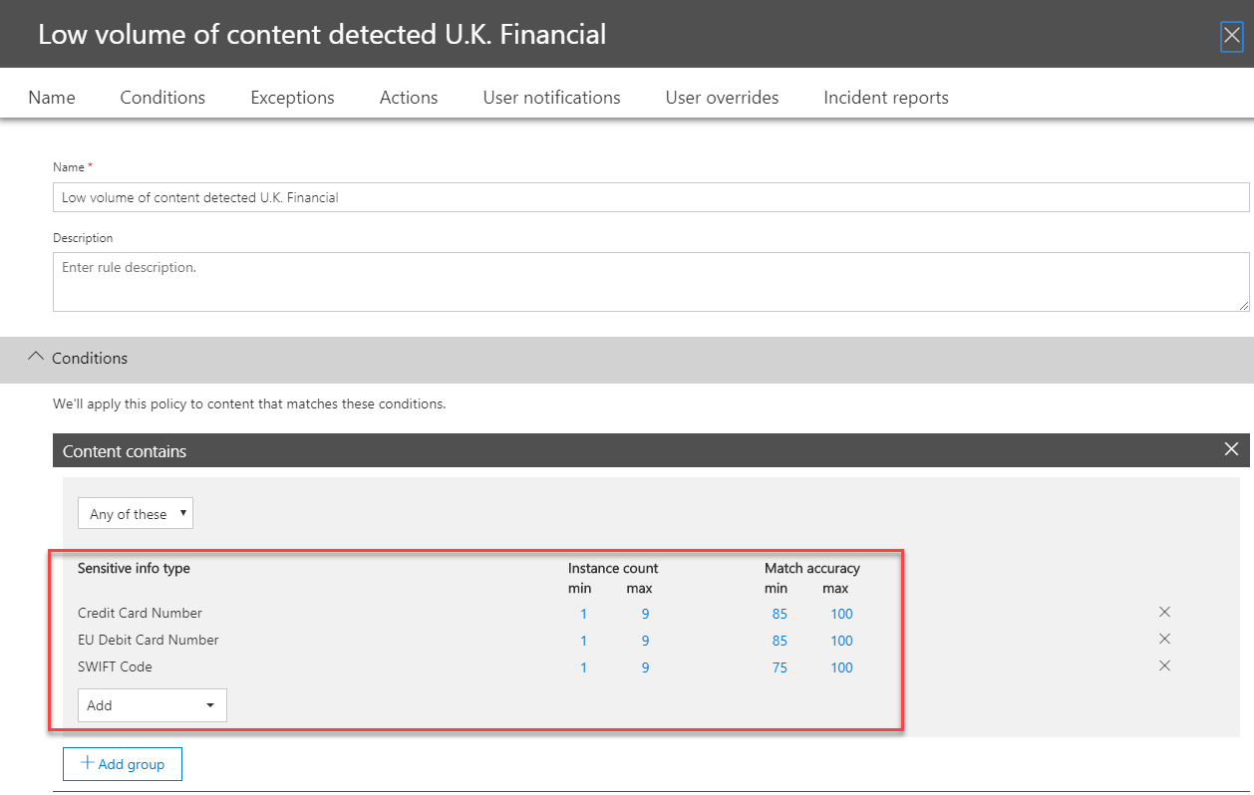Edit EU Debit Card min match accuracy

[780, 641]
